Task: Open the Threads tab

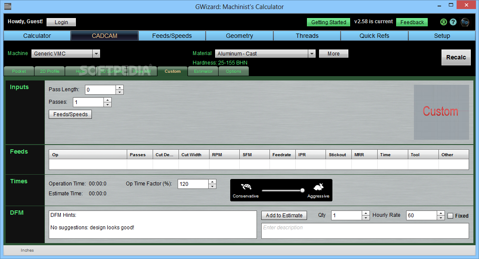Action: tap(307, 36)
